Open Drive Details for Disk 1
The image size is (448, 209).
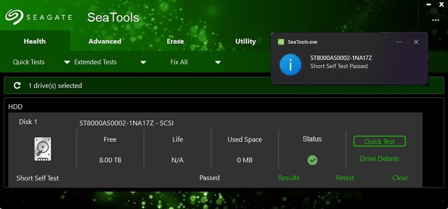[x=379, y=158]
